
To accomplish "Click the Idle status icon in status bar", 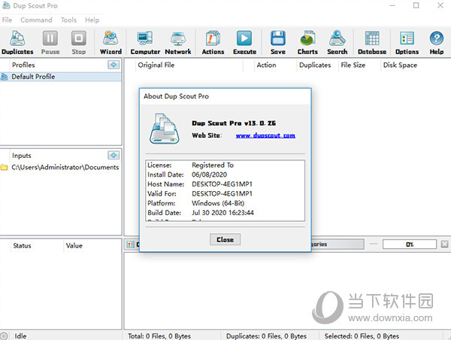I will tap(4, 335).
